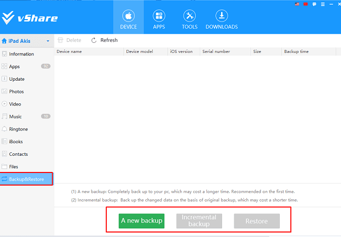Sort by Device name column header
The image size is (341, 237).
pyautogui.click(x=89, y=51)
